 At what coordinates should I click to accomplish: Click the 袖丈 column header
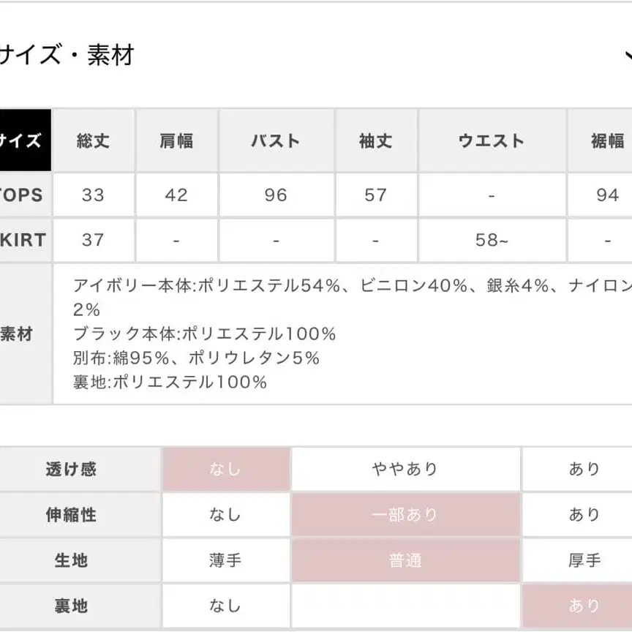coord(375,140)
